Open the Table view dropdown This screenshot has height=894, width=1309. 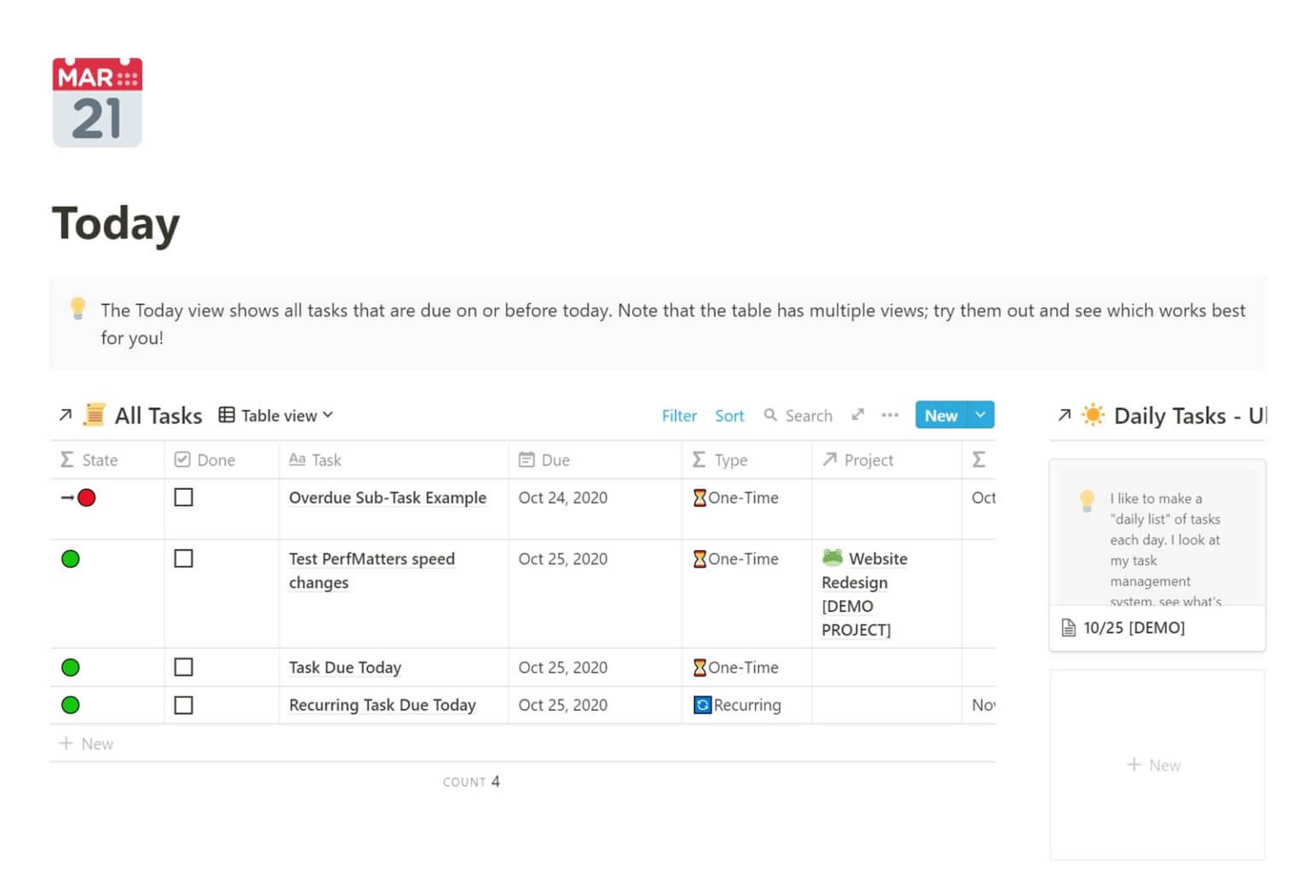tap(276, 415)
